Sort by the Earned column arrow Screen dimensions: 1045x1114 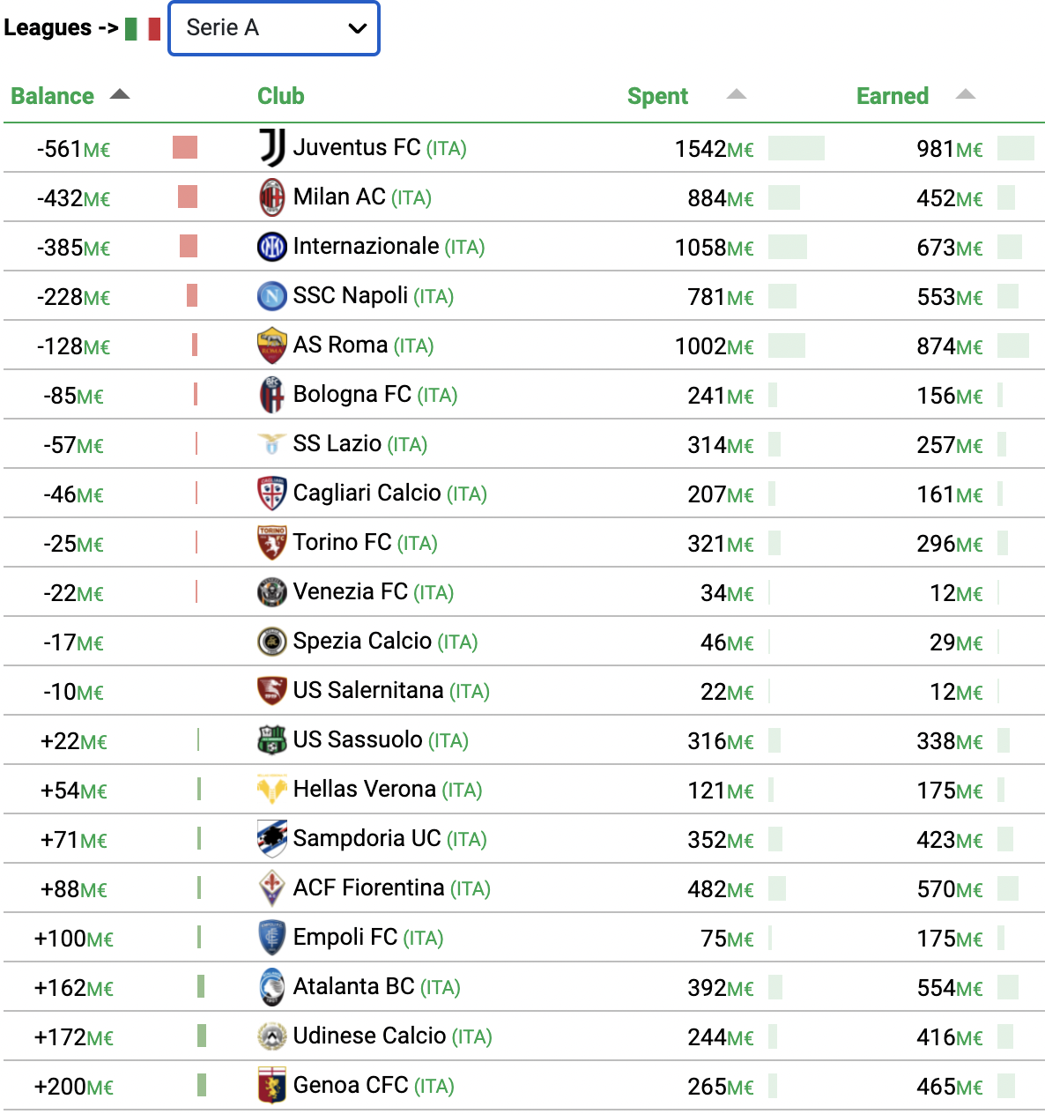pyautogui.click(x=966, y=94)
